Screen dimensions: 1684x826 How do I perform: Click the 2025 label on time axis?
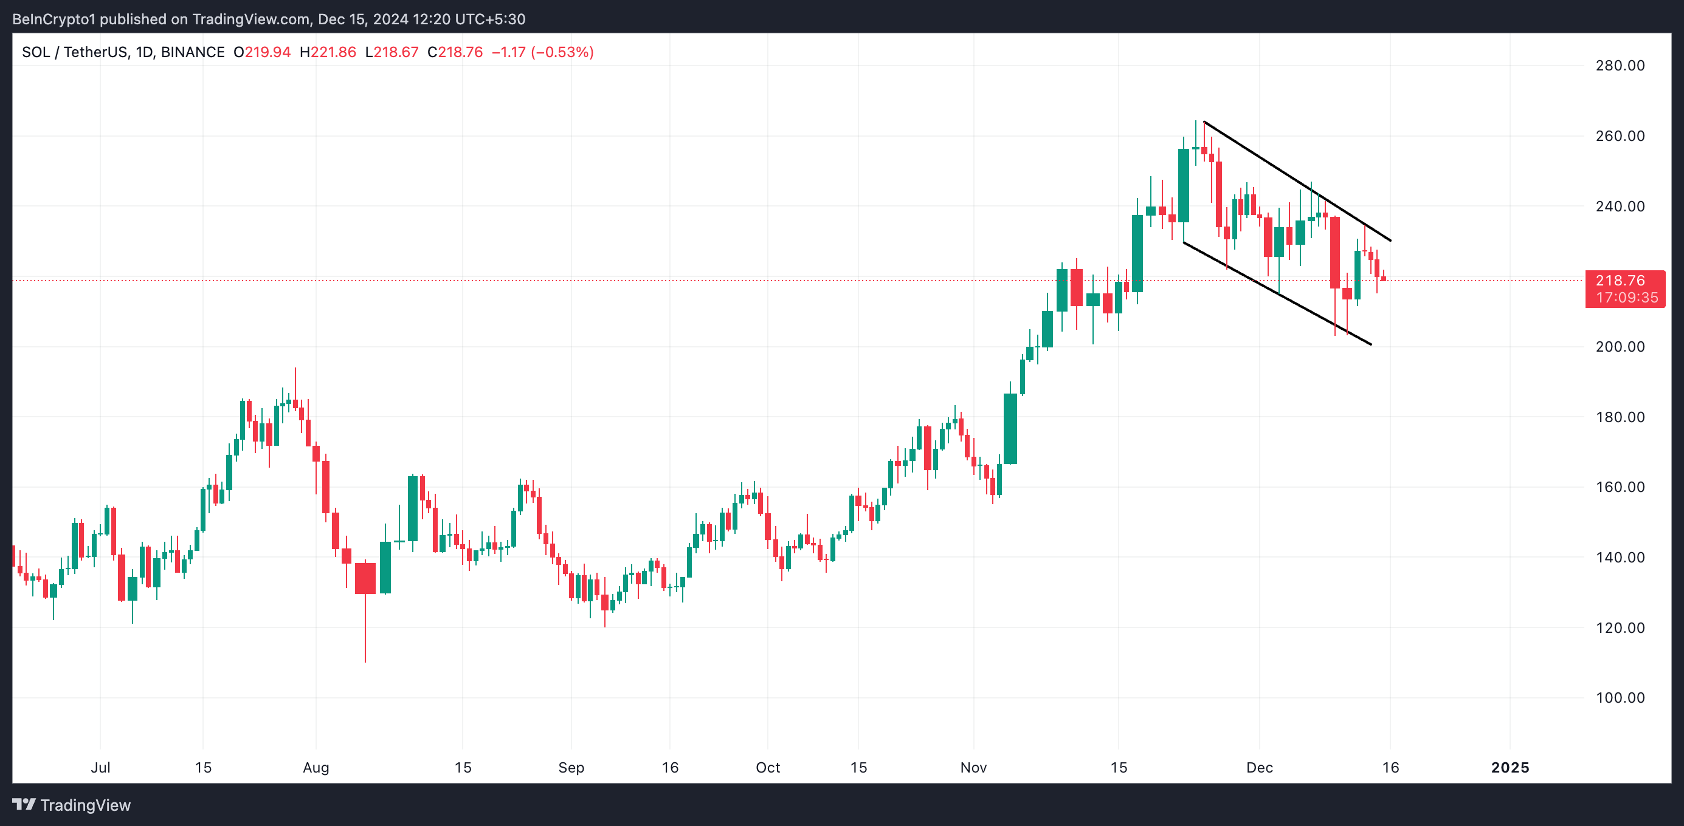tap(1510, 767)
